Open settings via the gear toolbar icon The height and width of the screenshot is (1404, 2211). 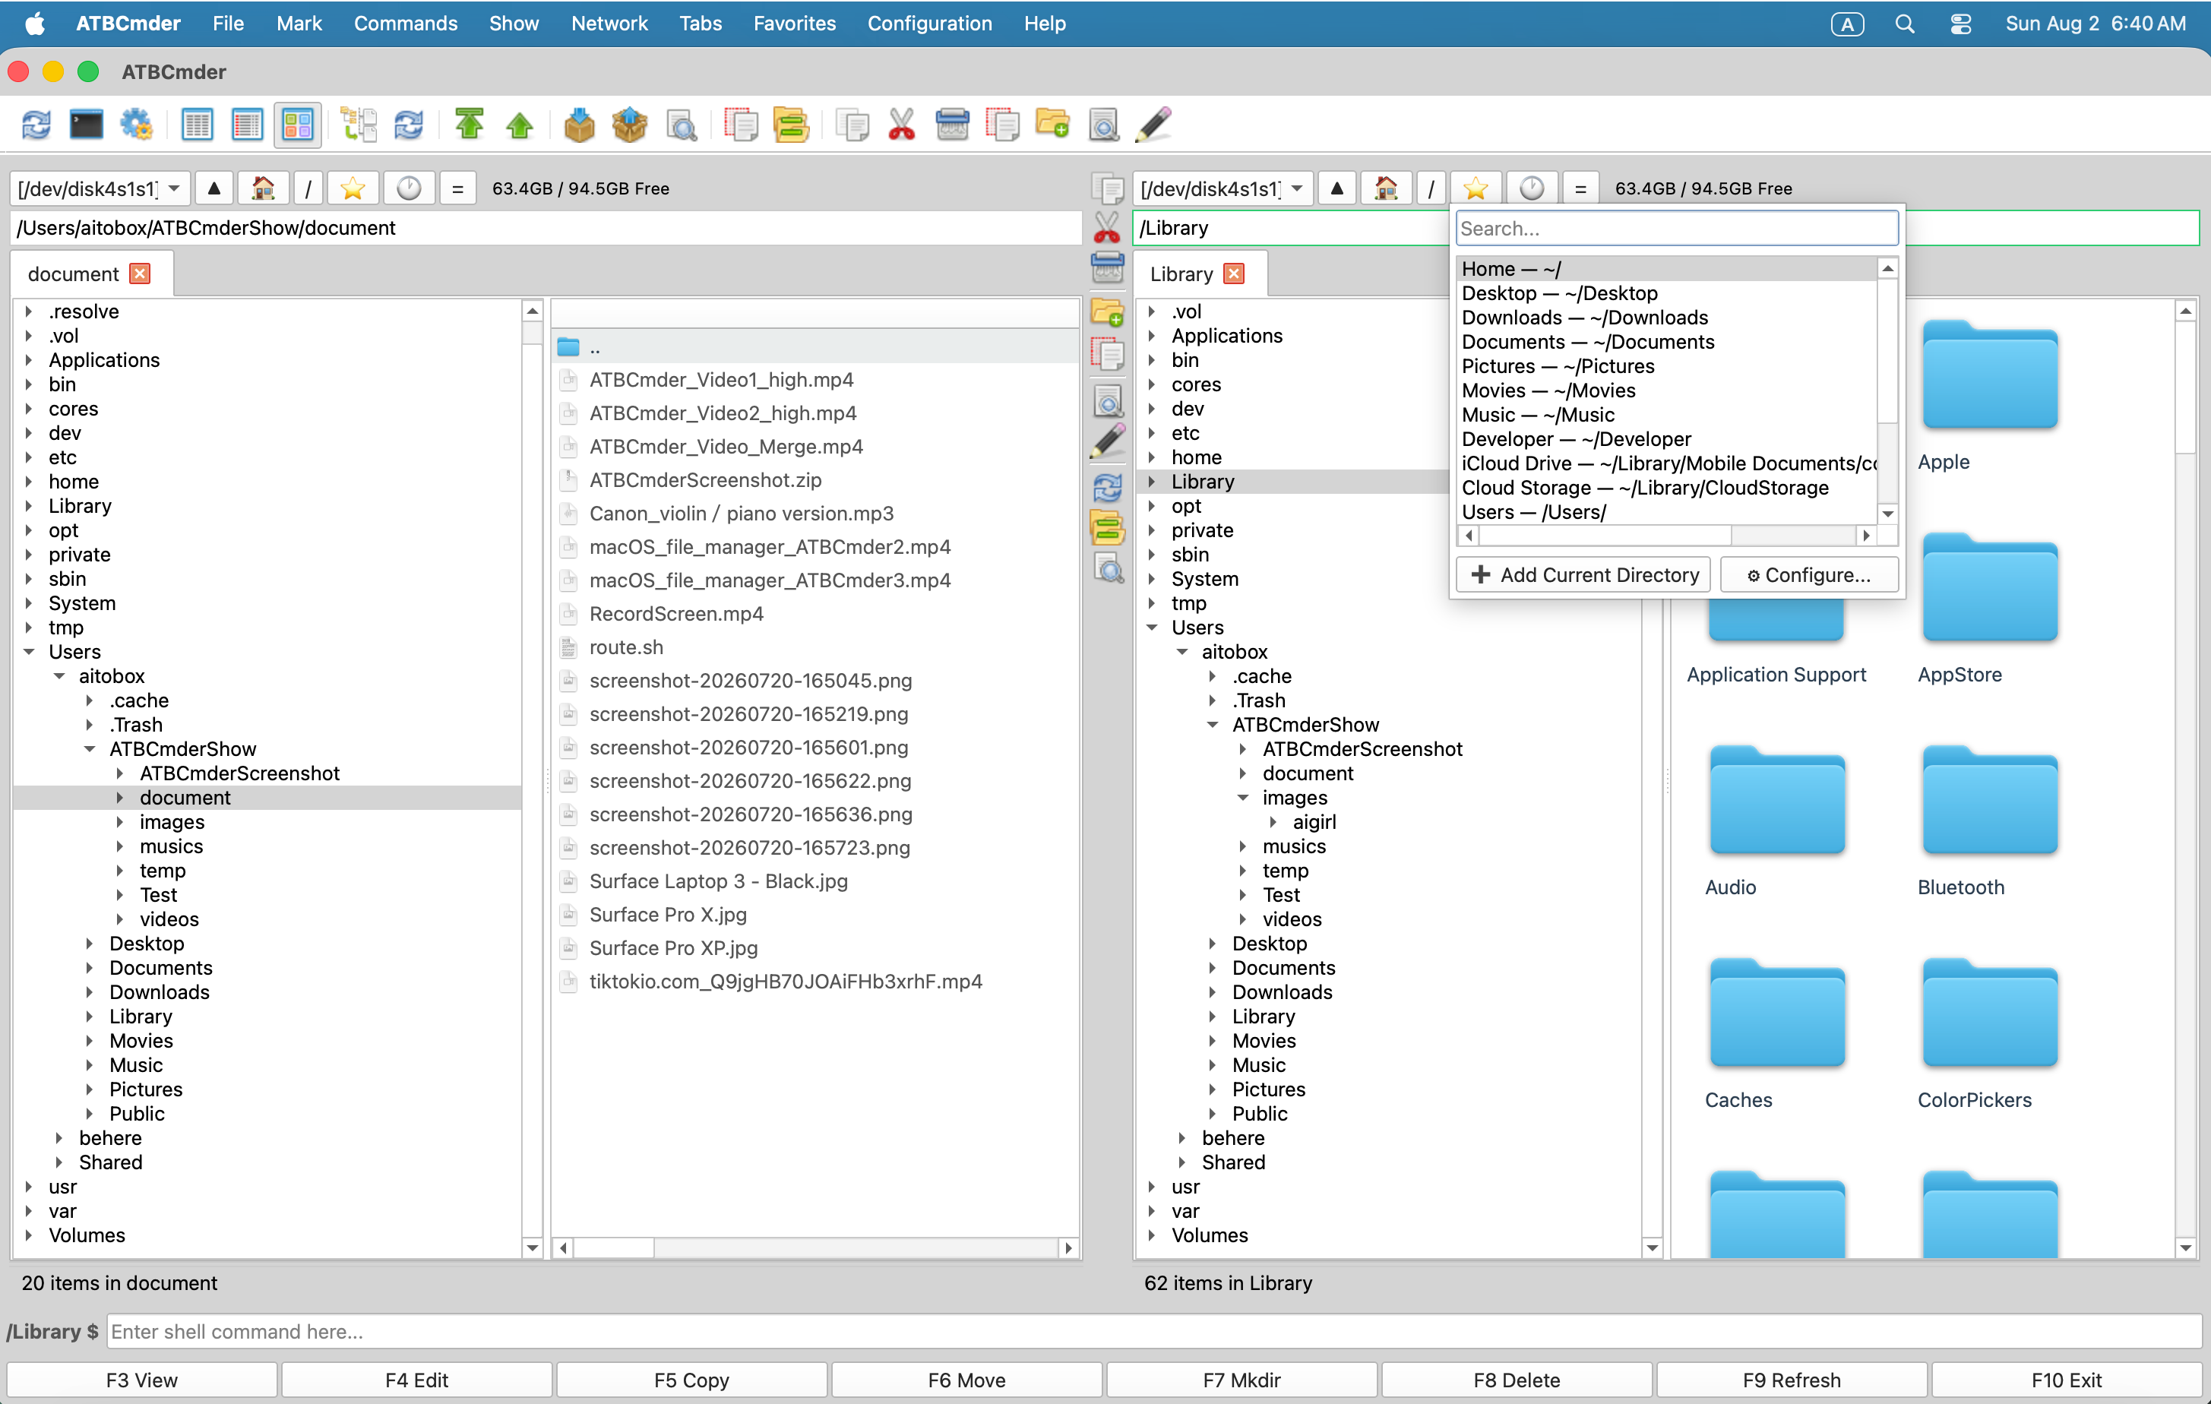click(137, 124)
